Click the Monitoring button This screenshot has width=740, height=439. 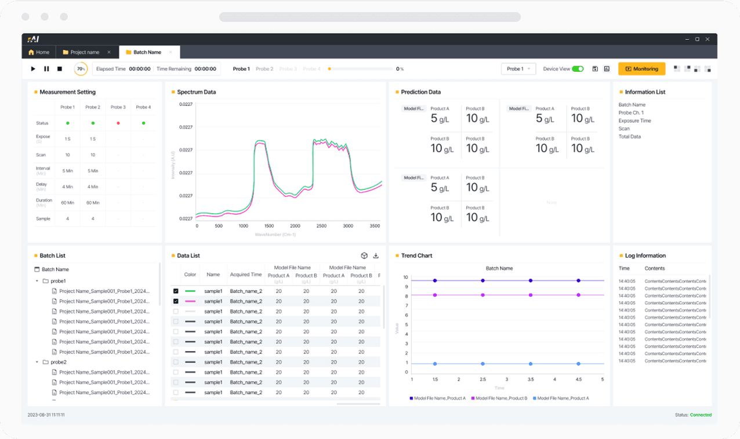tap(641, 69)
